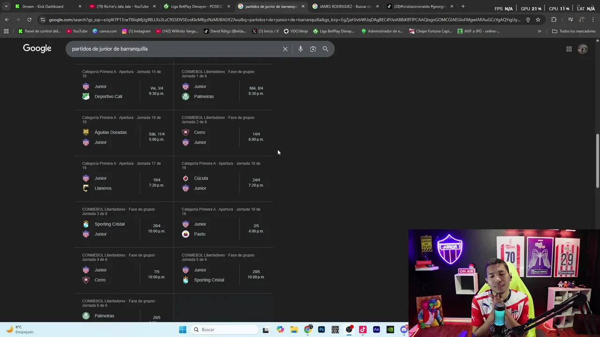
Task: Open a new browser tab
Action: pyautogui.click(x=463, y=6)
